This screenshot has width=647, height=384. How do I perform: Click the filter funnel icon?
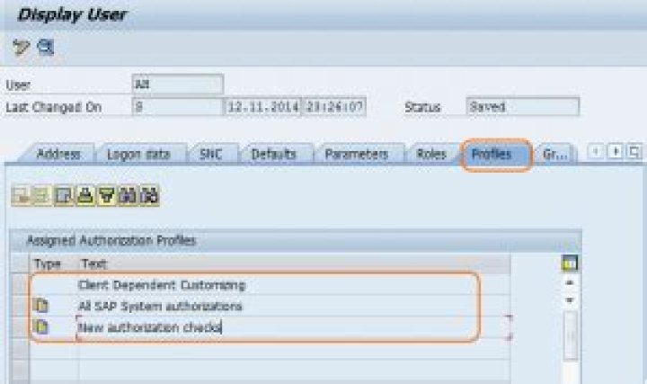[107, 195]
